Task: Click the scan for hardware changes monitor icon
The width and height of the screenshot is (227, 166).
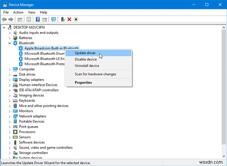Action: pyautogui.click(x=54, y=19)
